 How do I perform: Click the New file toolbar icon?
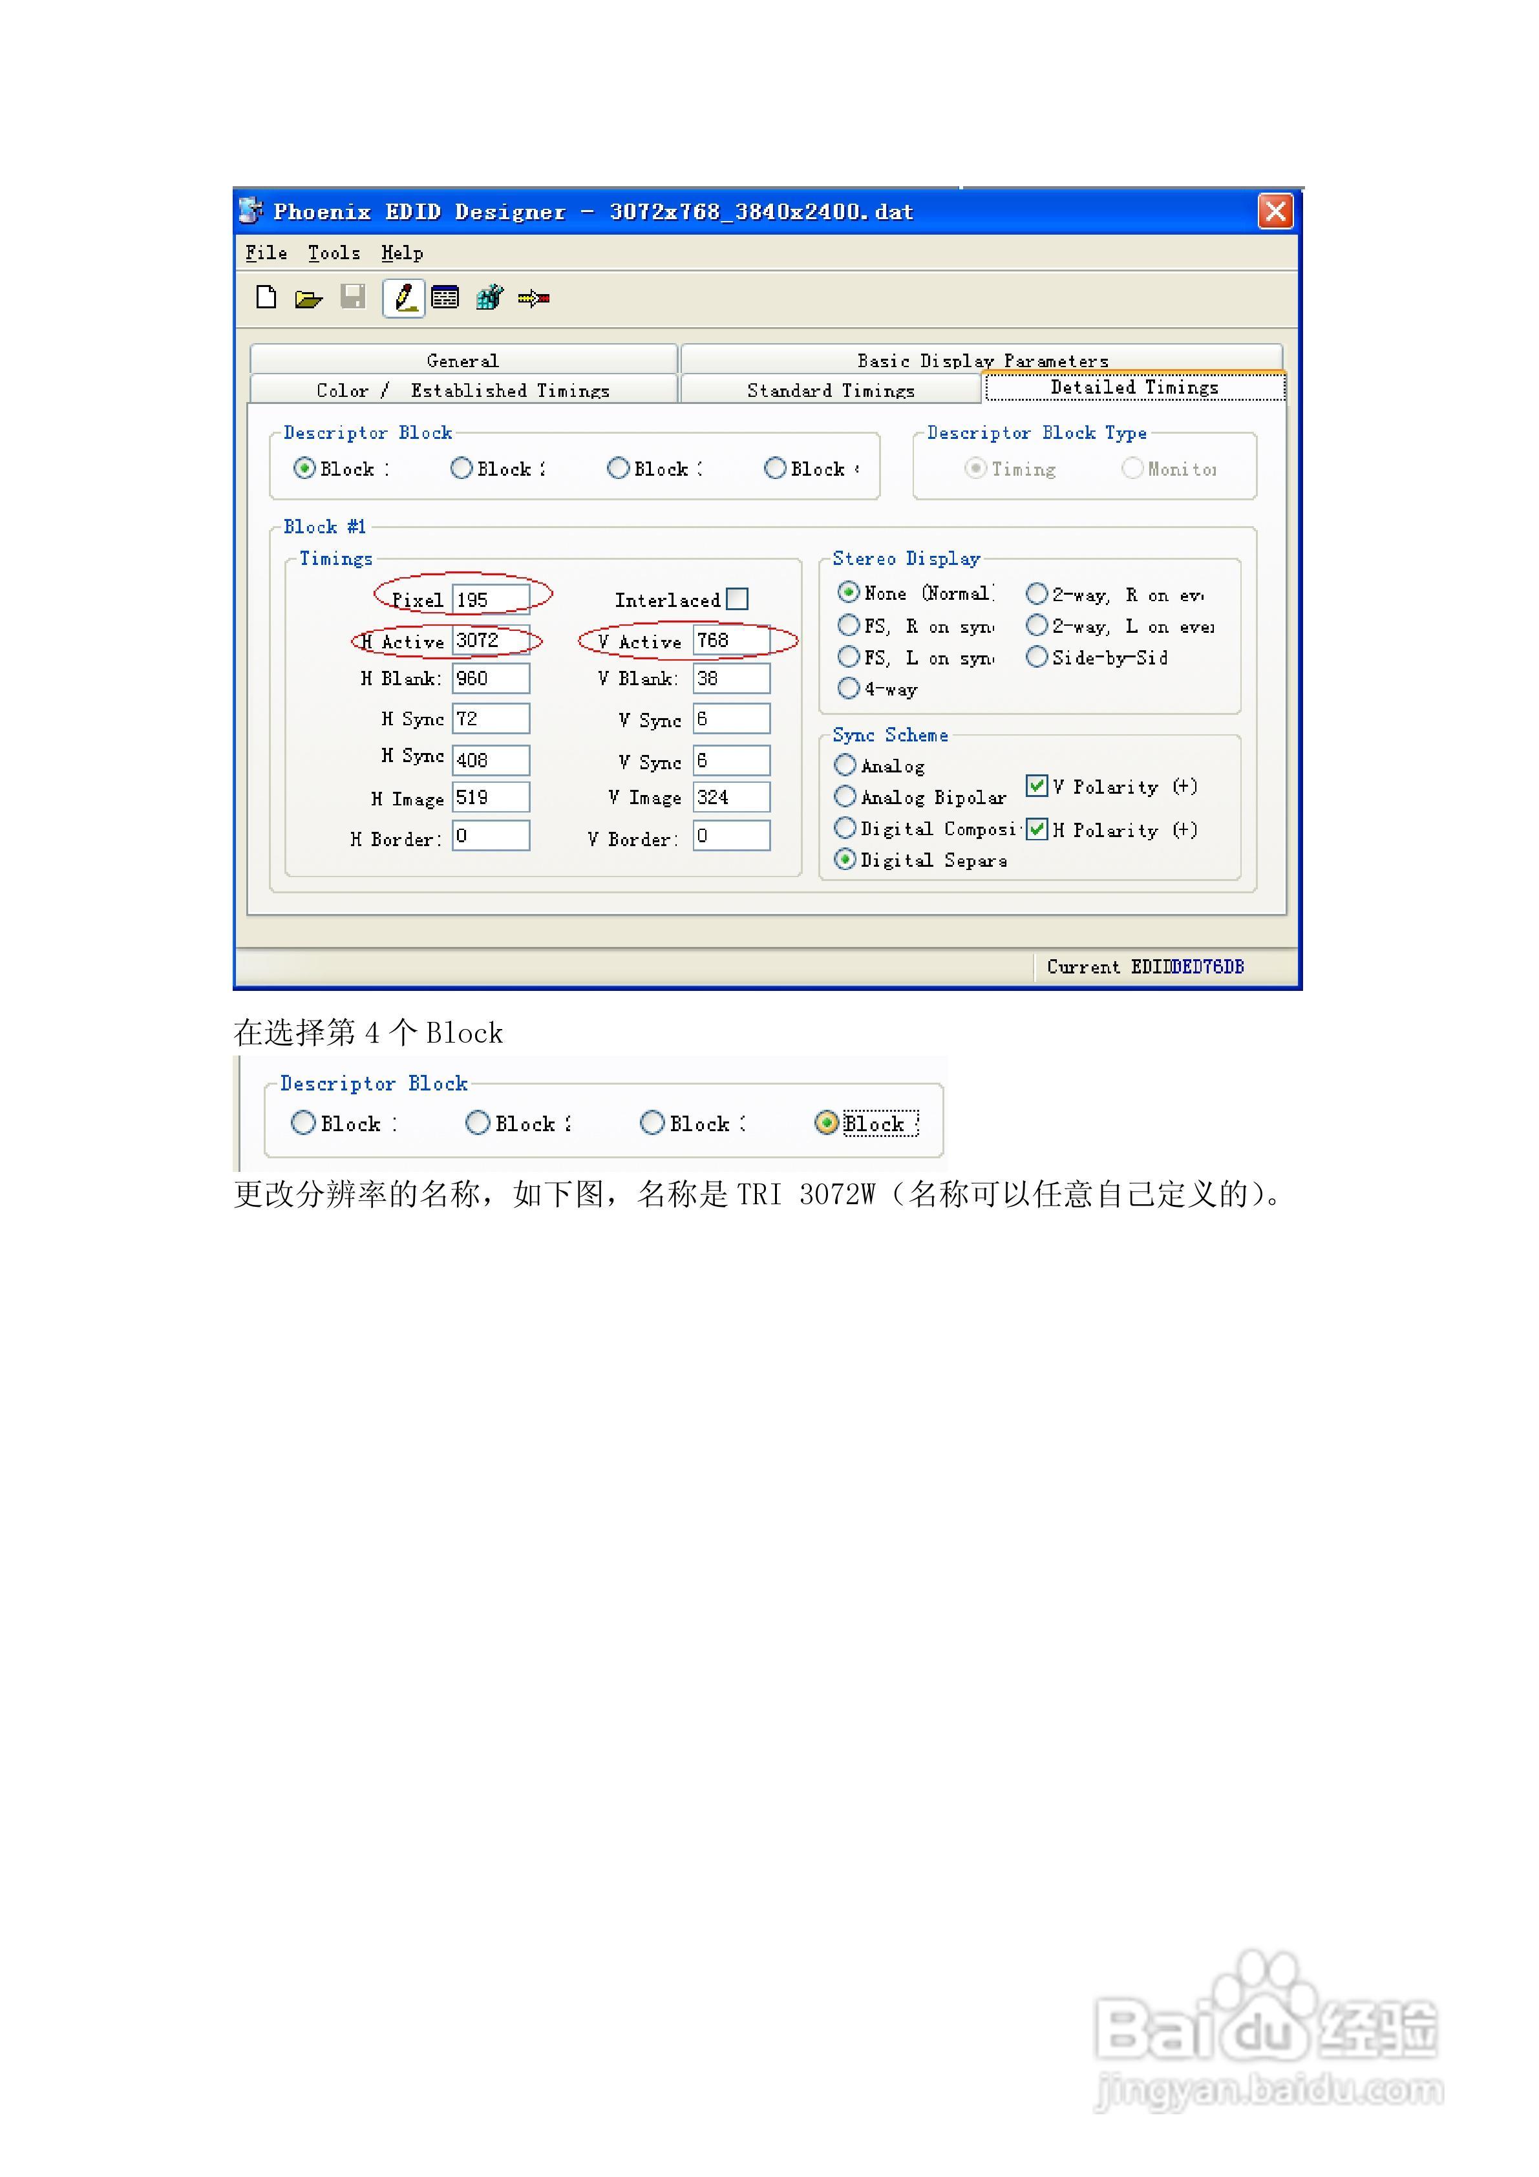point(266,298)
